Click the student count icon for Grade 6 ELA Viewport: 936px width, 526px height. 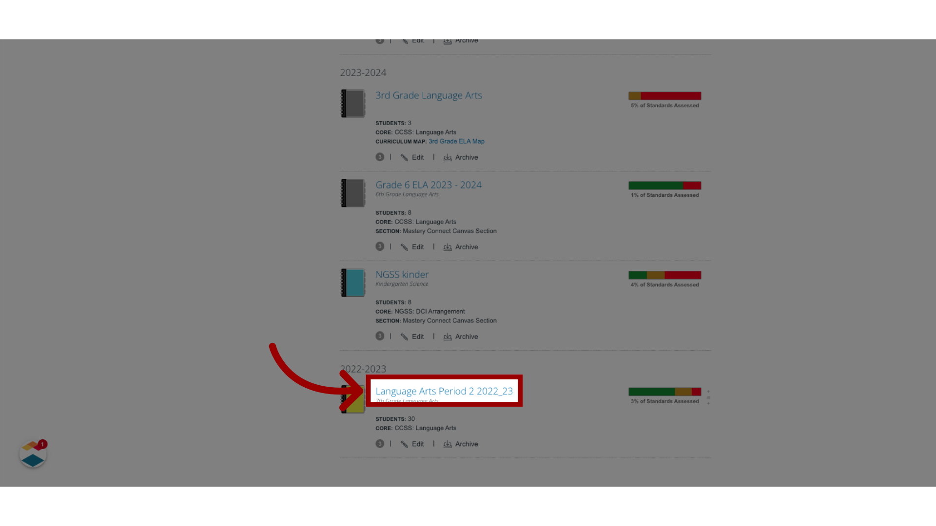379,246
